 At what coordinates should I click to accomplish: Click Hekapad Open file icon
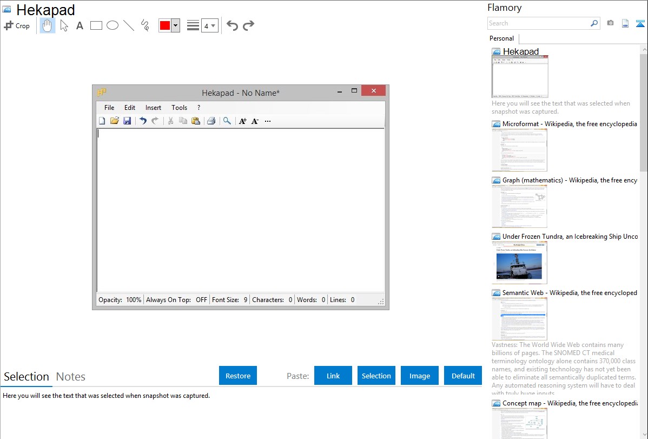click(x=115, y=121)
